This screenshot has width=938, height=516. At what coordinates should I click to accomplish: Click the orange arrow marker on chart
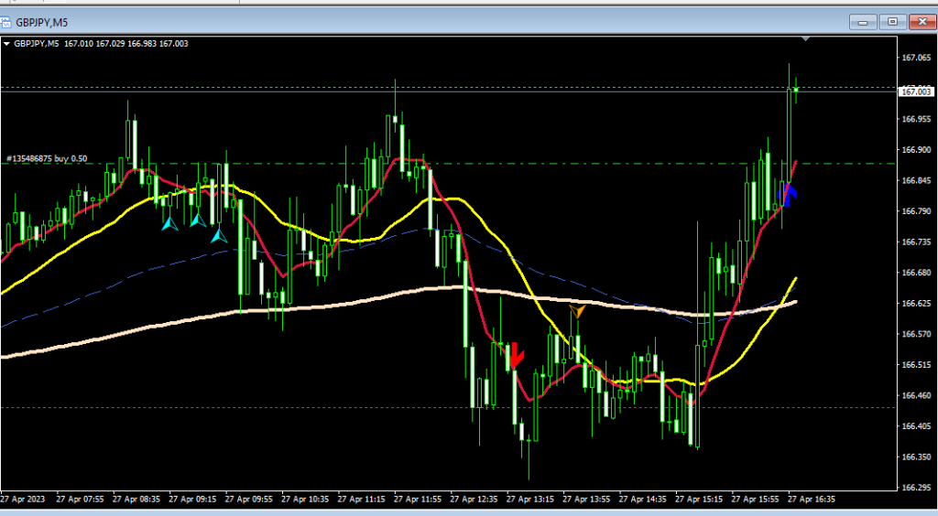tap(576, 312)
